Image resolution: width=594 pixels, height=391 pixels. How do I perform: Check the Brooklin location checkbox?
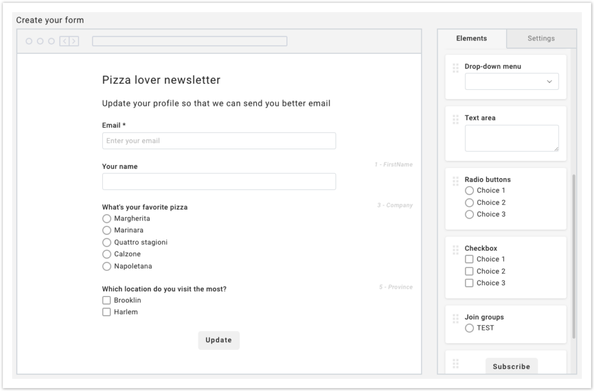pos(107,300)
